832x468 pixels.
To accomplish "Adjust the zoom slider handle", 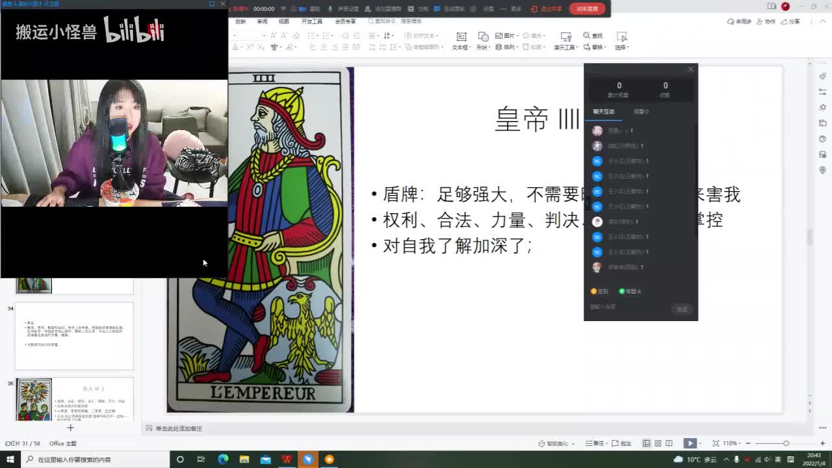I will [786, 443].
